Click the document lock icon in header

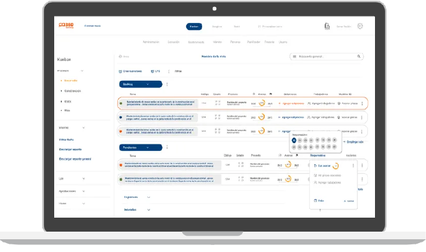[327, 26]
